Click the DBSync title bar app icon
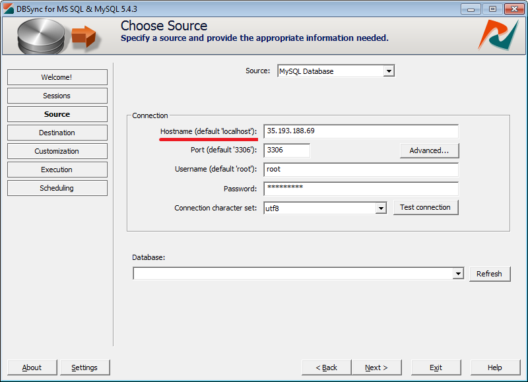Viewport: 528px width, 382px height. click(x=9, y=9)
